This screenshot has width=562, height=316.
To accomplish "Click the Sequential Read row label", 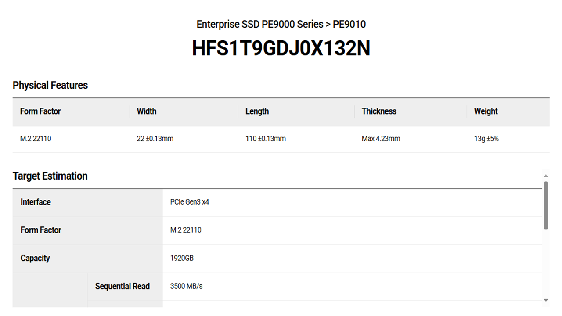I will [x=122, y=287].
